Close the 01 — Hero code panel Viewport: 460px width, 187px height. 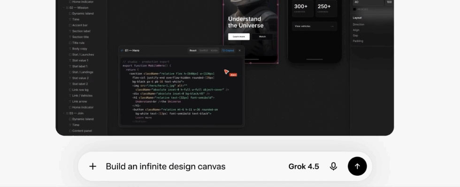point(239,50)
